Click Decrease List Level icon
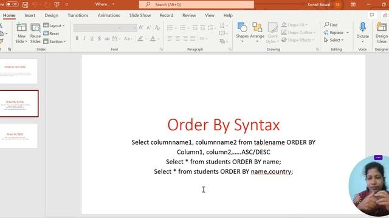This screenshot has height=218, width=389. tap(195, 28)
